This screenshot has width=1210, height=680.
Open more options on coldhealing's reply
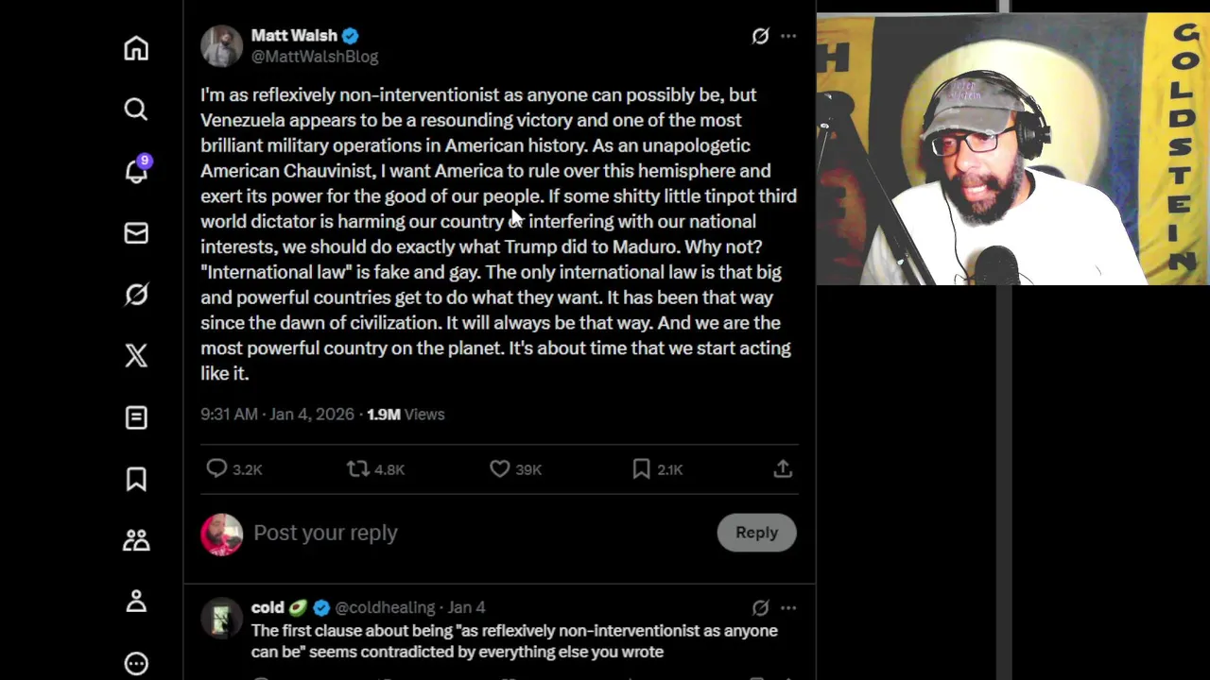pyautogui.click(x=788, y=607)
